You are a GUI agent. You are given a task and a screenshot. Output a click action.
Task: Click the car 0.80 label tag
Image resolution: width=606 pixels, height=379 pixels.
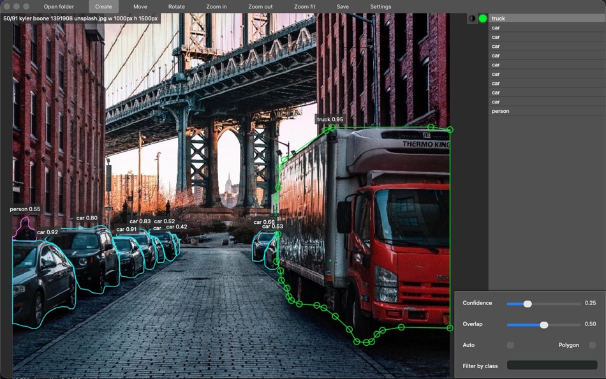[87, 218]
